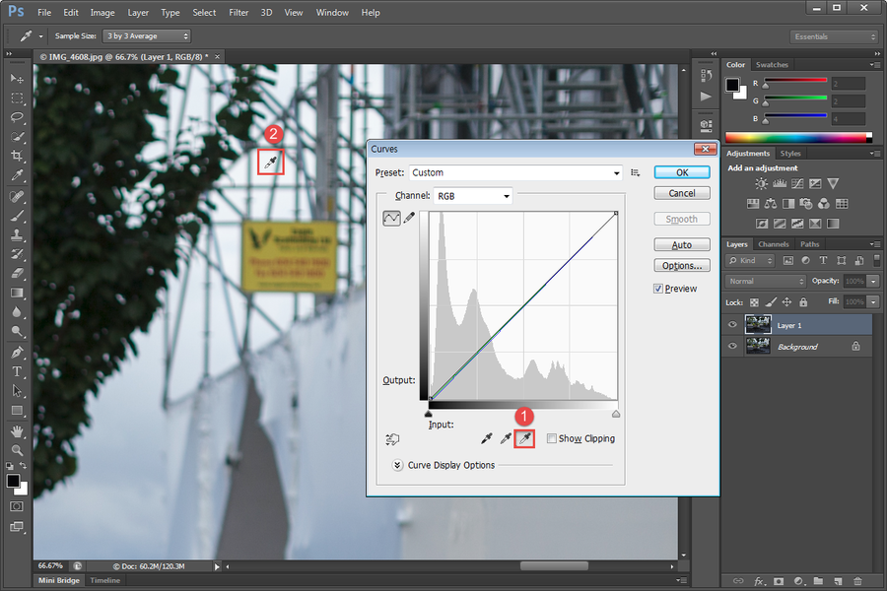Click the Auto button in Curves
The height and width of the screenshot is (591, 887).
(x=682, y=244)
